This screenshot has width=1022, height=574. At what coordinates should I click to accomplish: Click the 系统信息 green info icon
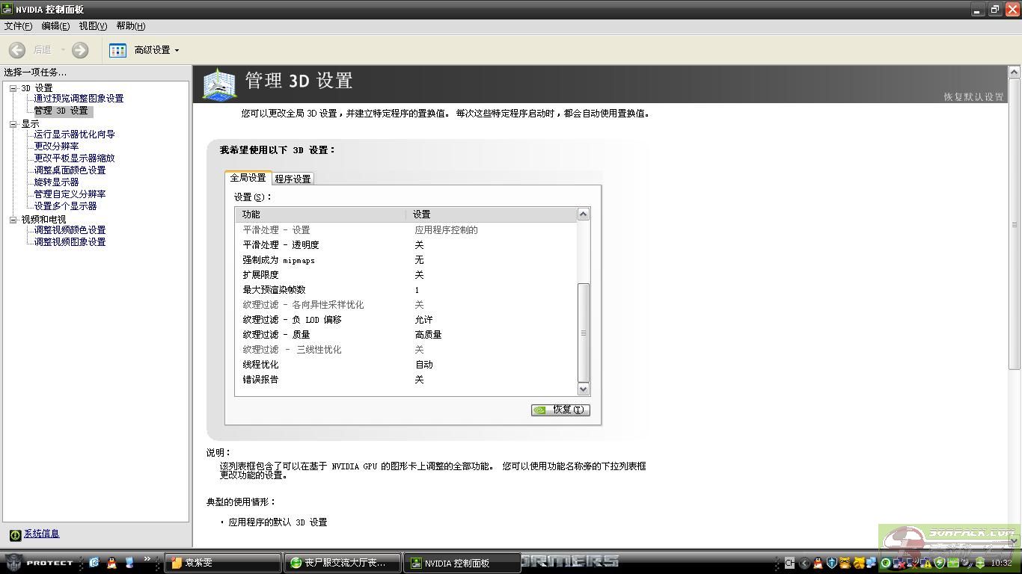point(15,534)
